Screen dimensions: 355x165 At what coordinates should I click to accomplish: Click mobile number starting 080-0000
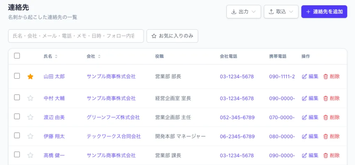click(282, 136)
